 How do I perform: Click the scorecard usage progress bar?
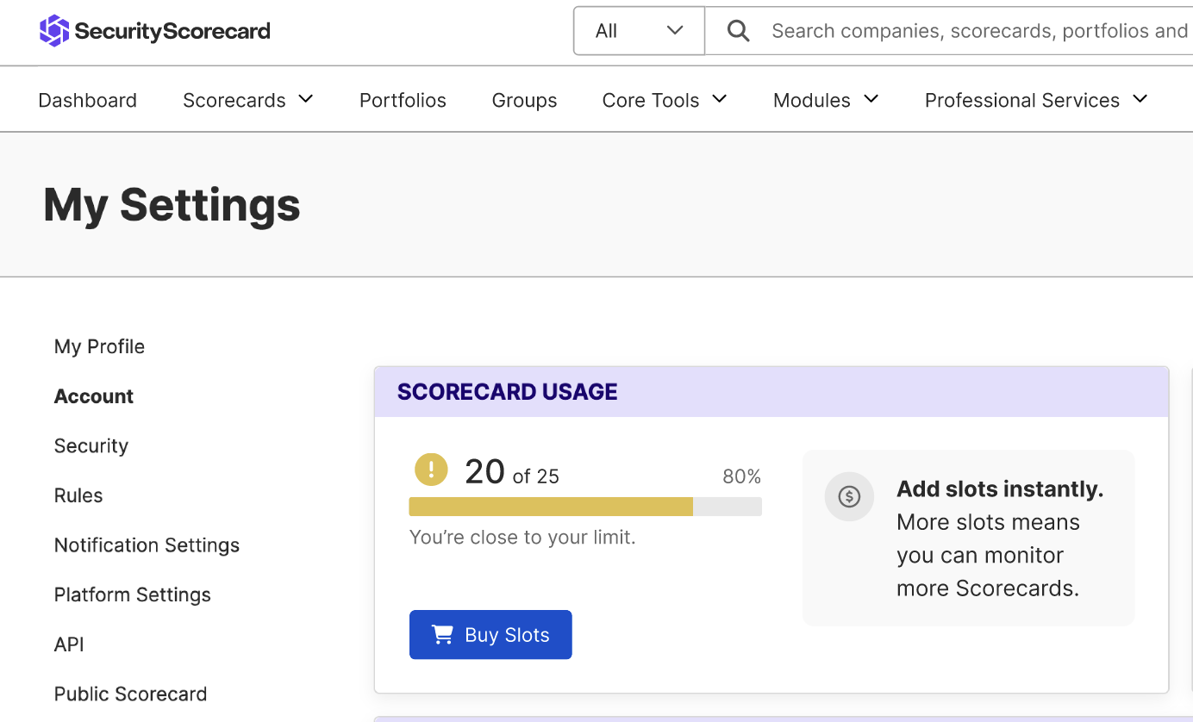click(x=585, y=507)
